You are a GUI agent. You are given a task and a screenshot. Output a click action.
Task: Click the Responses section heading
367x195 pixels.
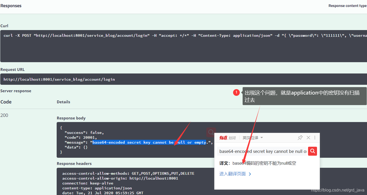11,6
